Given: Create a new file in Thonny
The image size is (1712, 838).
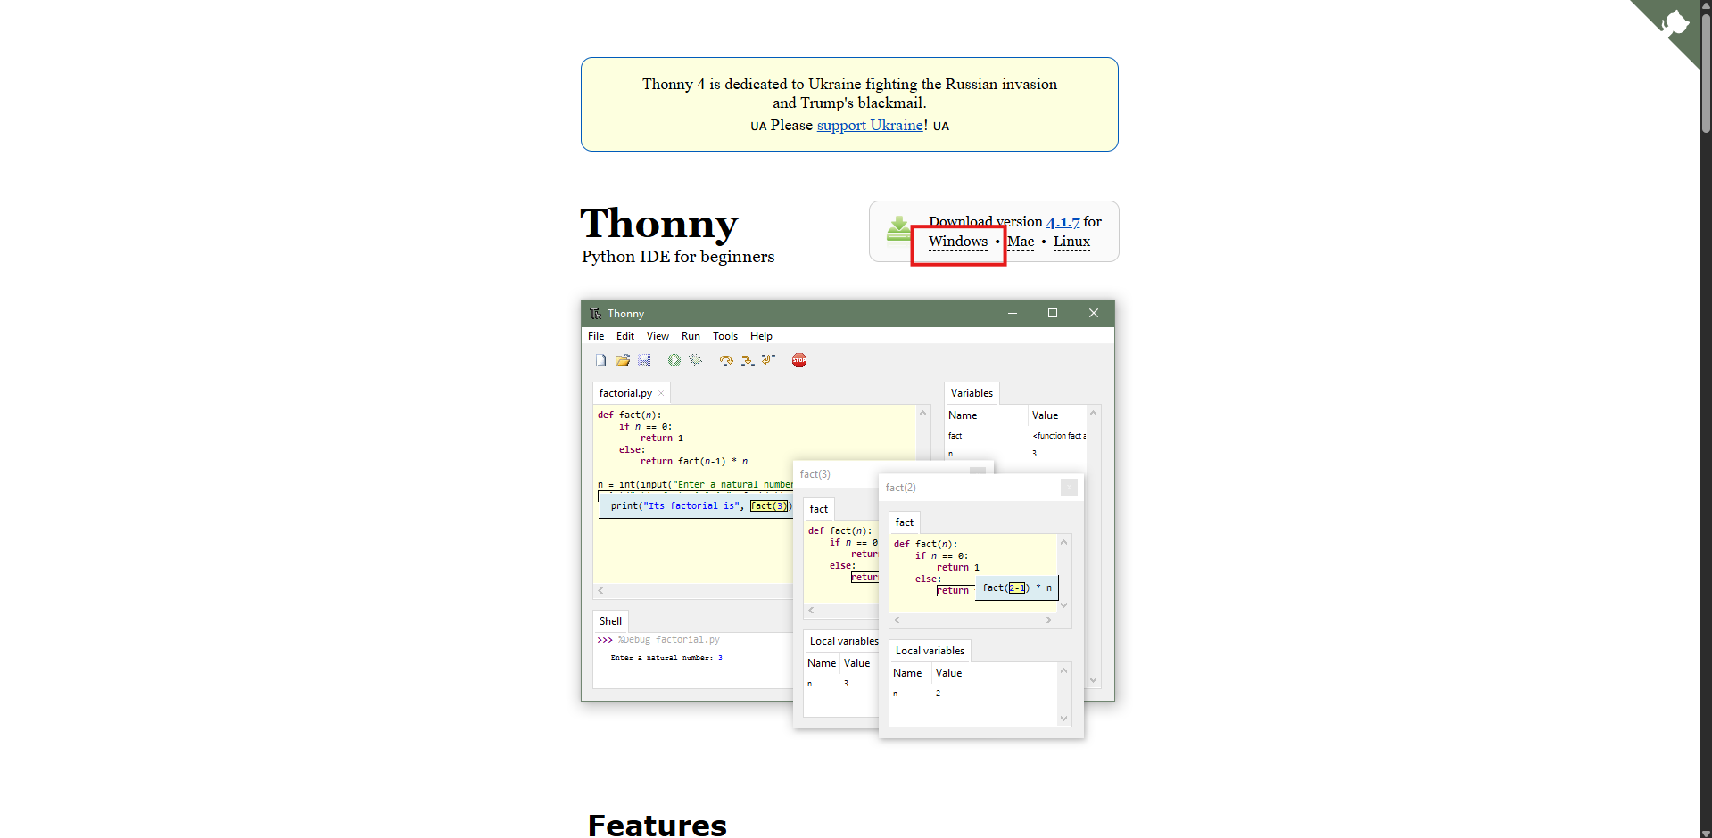Looking at the screenshot, I should 600,360.
